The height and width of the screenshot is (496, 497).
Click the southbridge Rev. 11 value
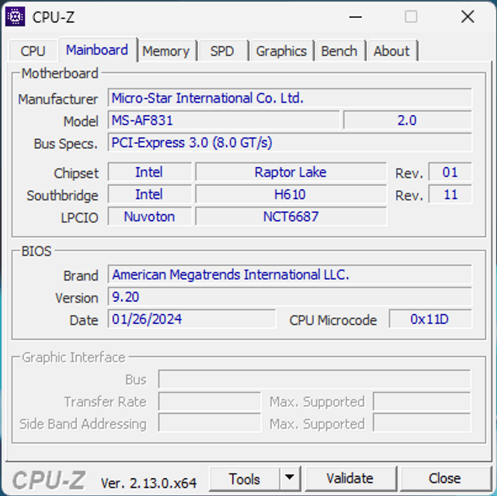(450, 194)
